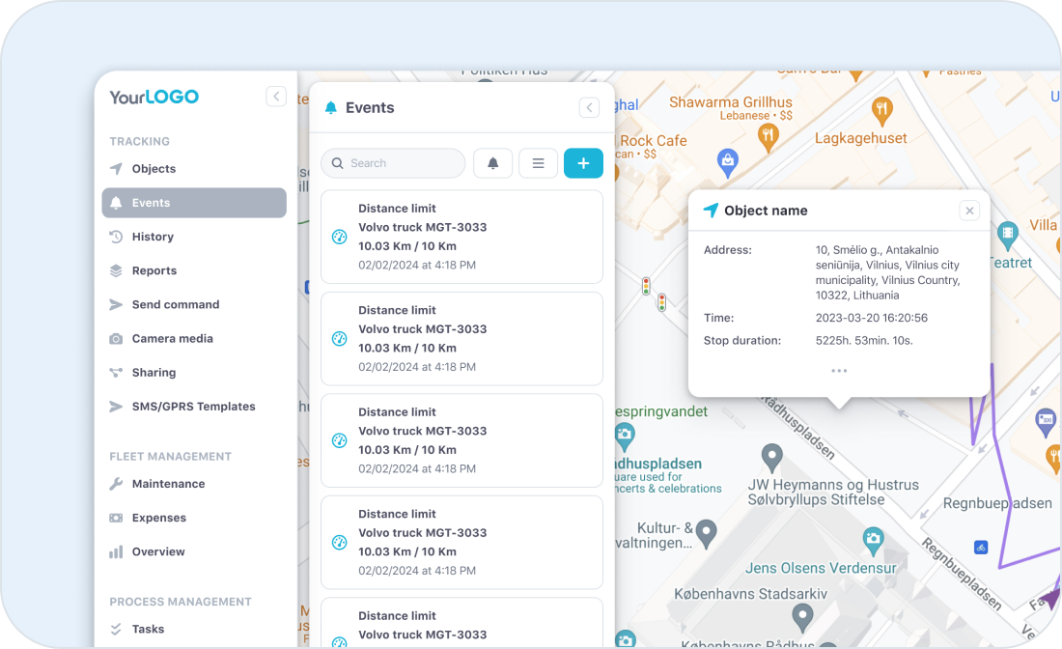Click the Maintenance wrench icon
Image resolution: width=1062 pixels, height=649 pixels.
click(116, 484)
